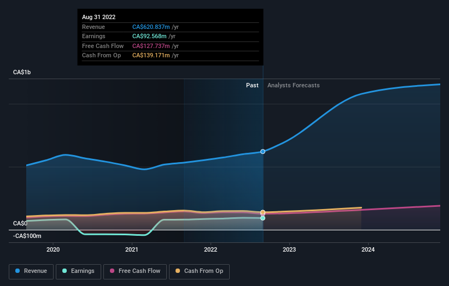Click the orange Cash From Op data point
Screen dimensions: 449x286
(263, 212)
